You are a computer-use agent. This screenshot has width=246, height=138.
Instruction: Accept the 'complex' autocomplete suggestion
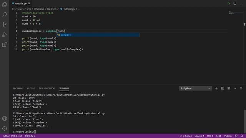pos(98,35)
